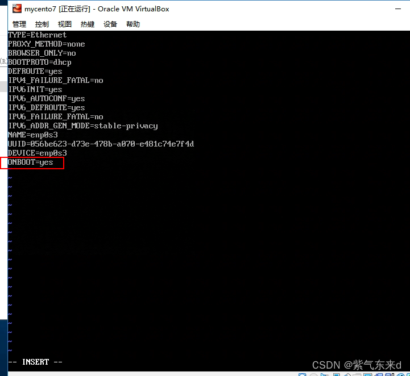The width and height of the screenshot is (410, 376).
Task: Click the IPV6INIT=yes line
Action: click(35, 89)
